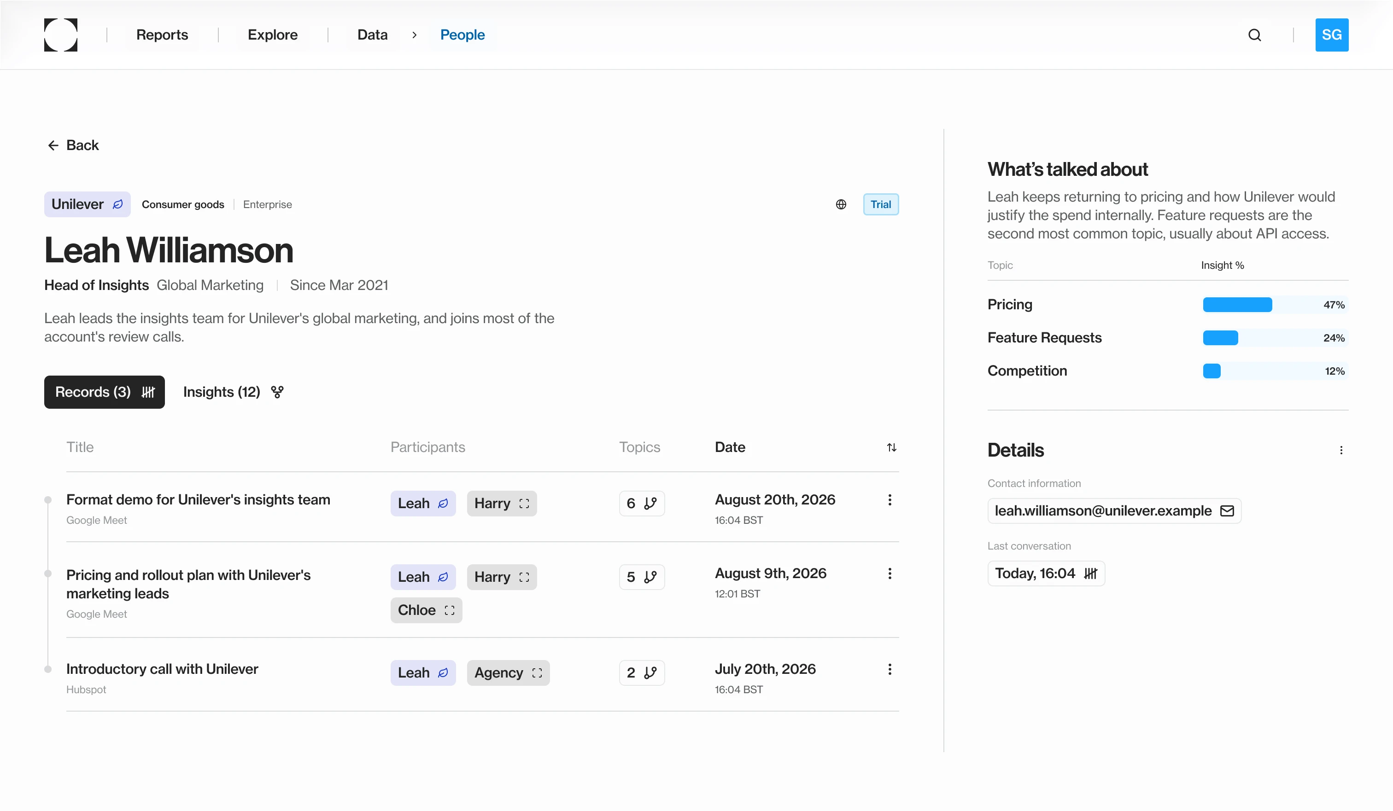Click the app logo in the header
Image resolution: width=1393 pixels, height=811 pixels.
tap(61, 35)
